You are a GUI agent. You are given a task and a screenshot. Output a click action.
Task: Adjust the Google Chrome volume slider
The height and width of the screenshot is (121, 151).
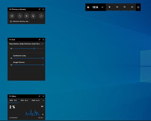[x=28, y=65]
